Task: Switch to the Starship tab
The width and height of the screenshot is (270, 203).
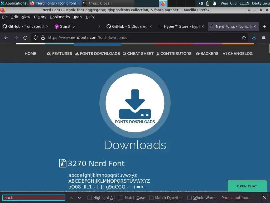Action: click(77, 26)
